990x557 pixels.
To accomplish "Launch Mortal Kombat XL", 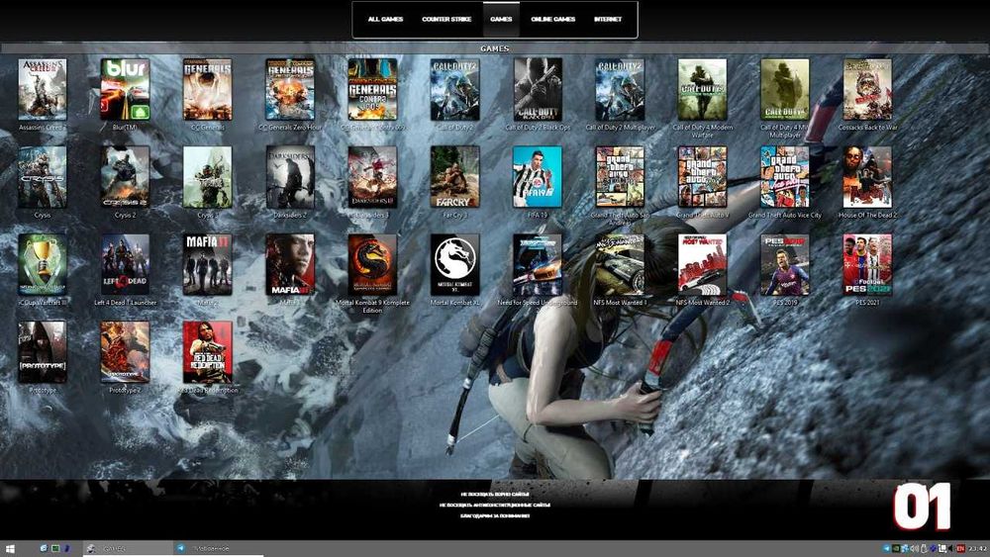I will coord(455,265).
